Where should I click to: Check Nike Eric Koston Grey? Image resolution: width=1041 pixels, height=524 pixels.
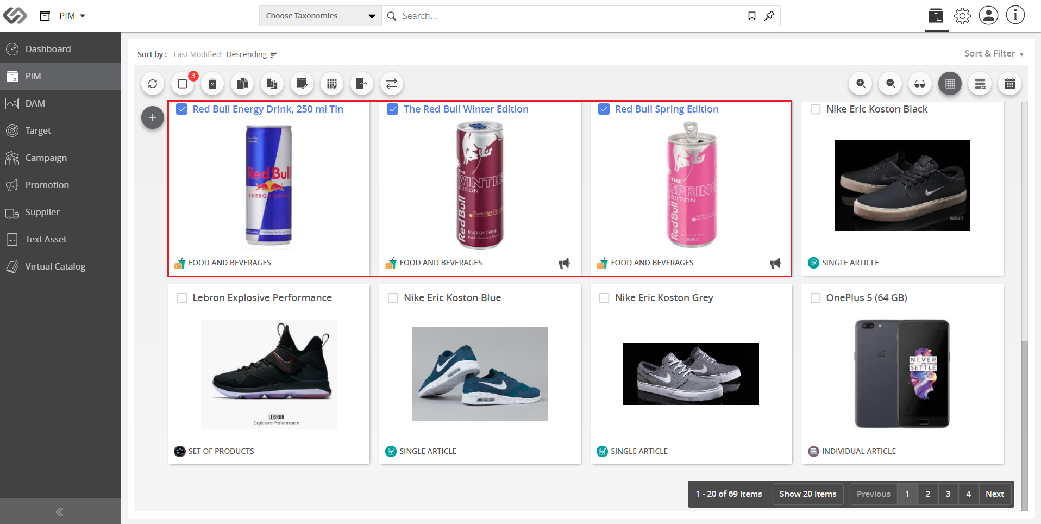point(604,298)
